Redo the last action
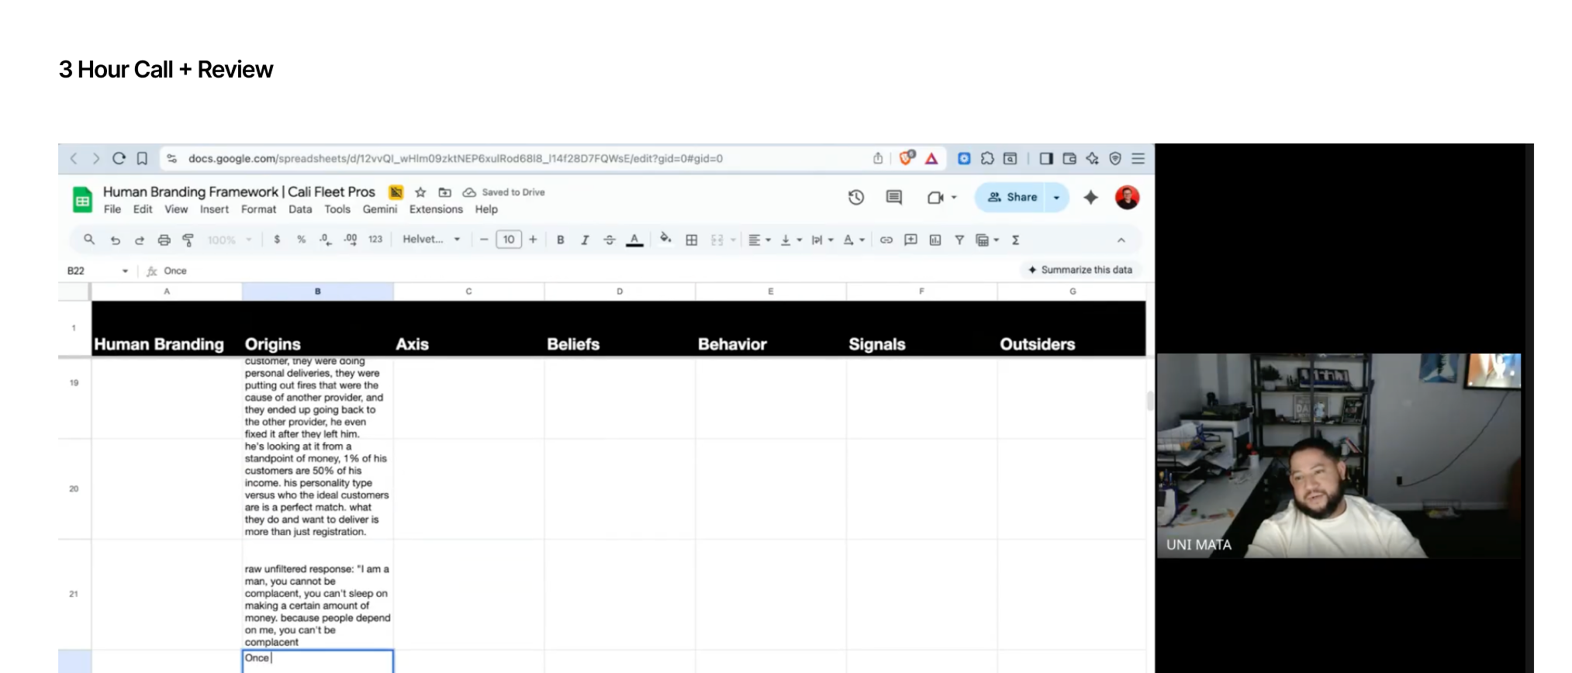Screen dimensions: 1572x673 (x=140, y=240)
